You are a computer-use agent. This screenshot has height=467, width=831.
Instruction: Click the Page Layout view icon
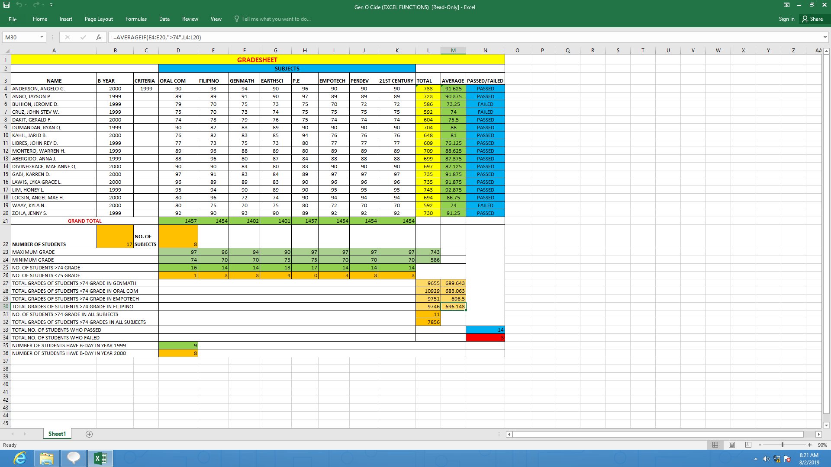(732, 445)
